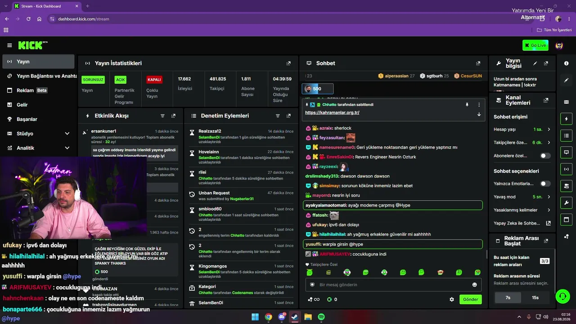Click the chat bubble icon in right rail
Screen dimensions: 576x324
tap(566, 152)
